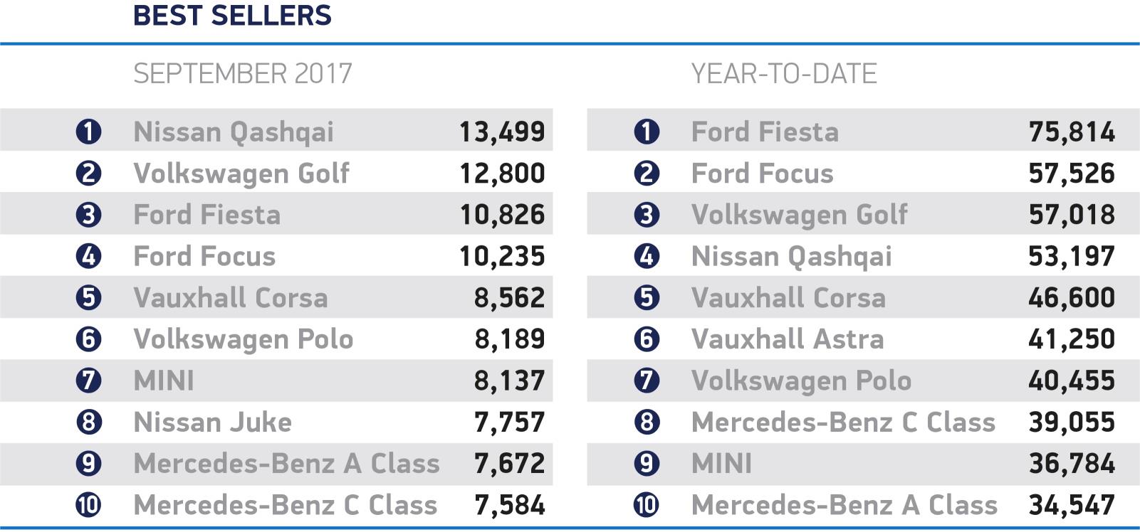
Task: Select the number 10 badge beside Mercedes-Benz C Class
Action: tap(88, 505)
